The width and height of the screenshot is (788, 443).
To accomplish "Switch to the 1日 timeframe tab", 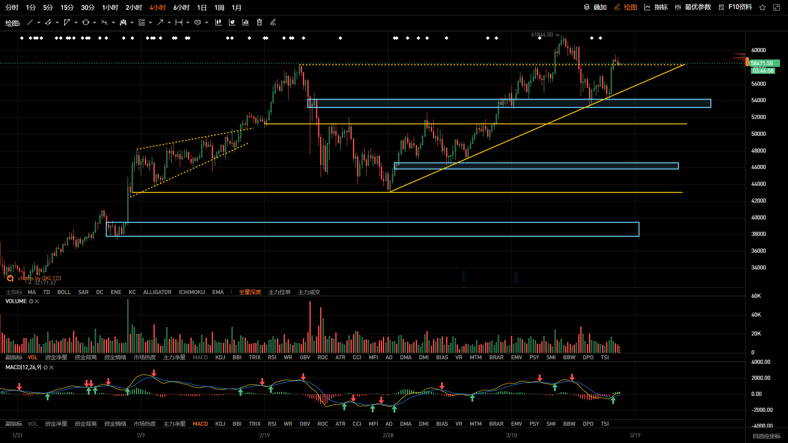I will pos(202,8).
